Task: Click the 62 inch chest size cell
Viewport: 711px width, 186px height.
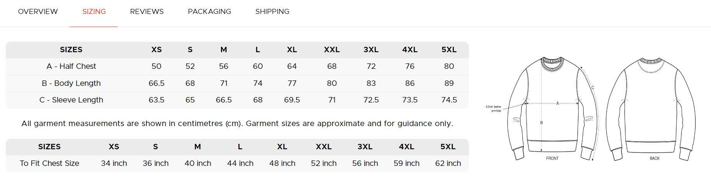Action: (x=448, y=163)
